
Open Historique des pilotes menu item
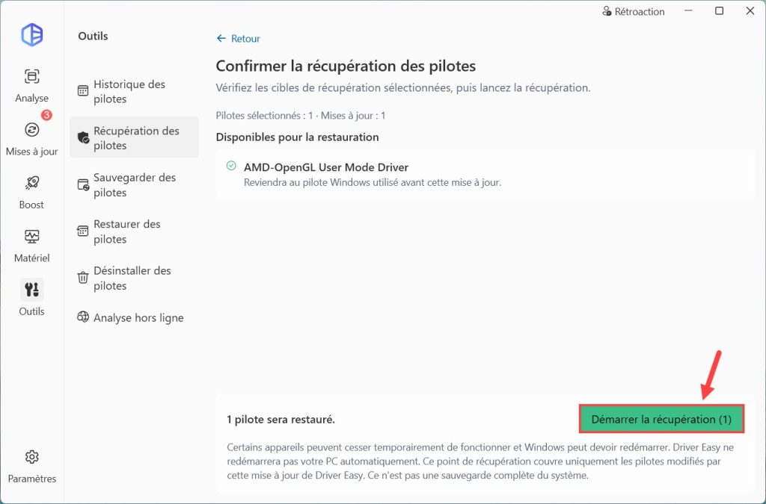[x=134, y=91]
